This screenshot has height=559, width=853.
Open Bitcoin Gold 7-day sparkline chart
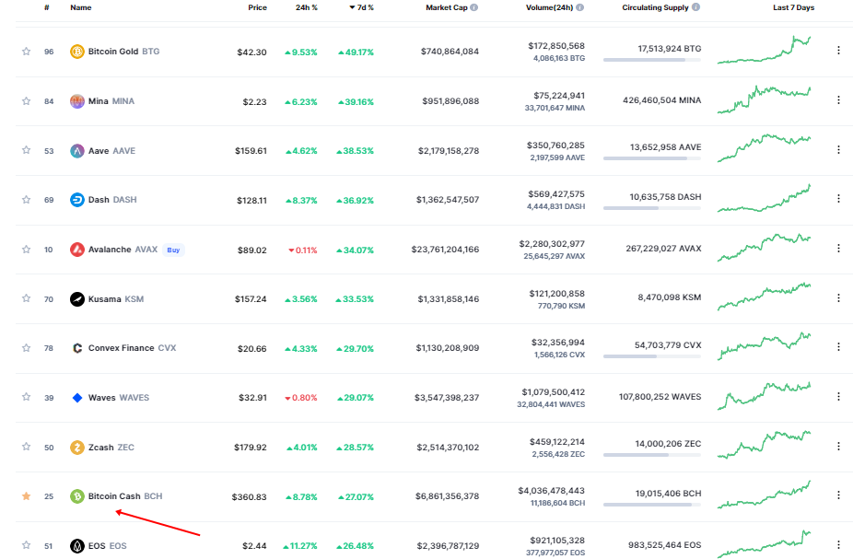point(764,50)
